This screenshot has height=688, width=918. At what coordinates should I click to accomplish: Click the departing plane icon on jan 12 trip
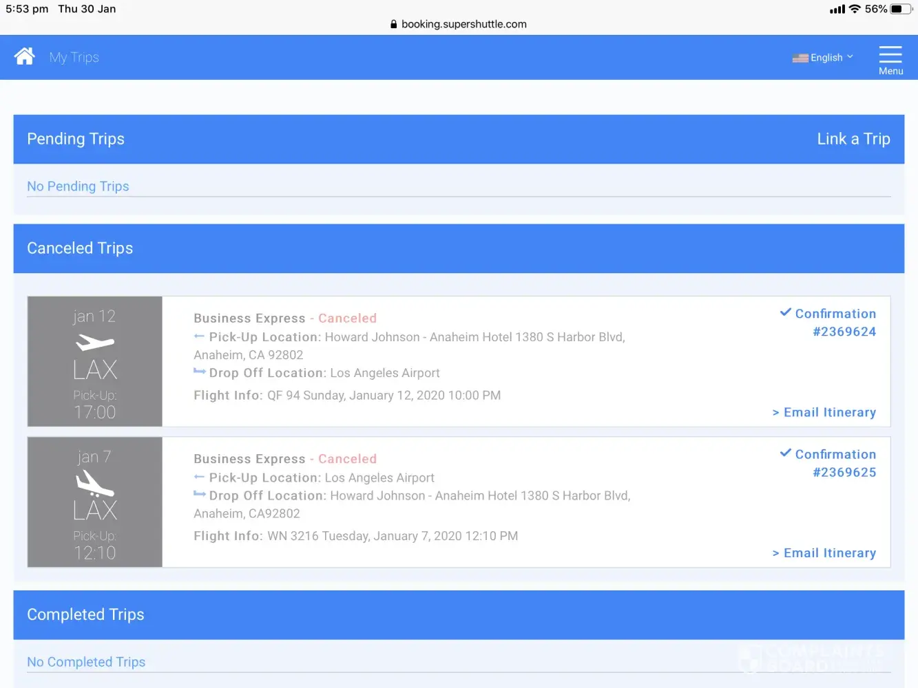tap(95, 342)
